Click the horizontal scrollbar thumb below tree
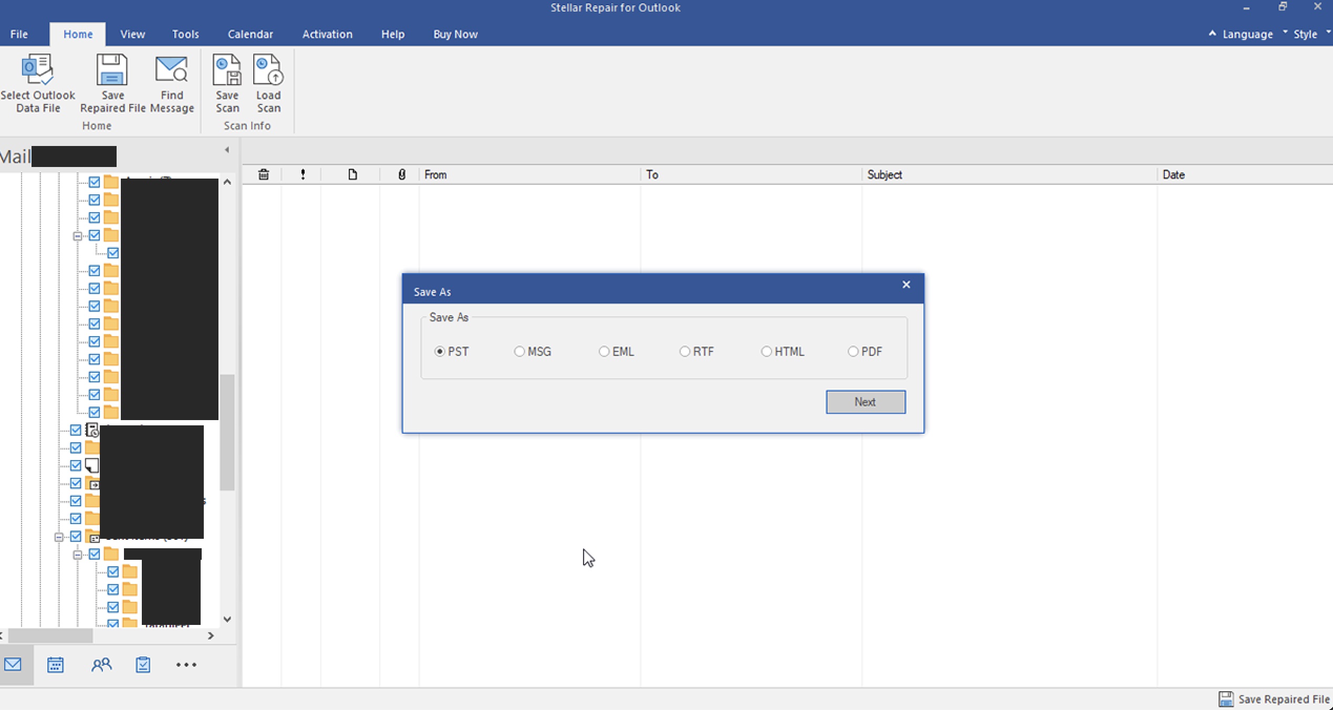Screen dimensions: 1333x710 [50, 635]
